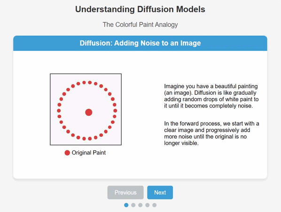Jump to the second slide dot
The image size is (281, 212).
[x=133, y=205]
